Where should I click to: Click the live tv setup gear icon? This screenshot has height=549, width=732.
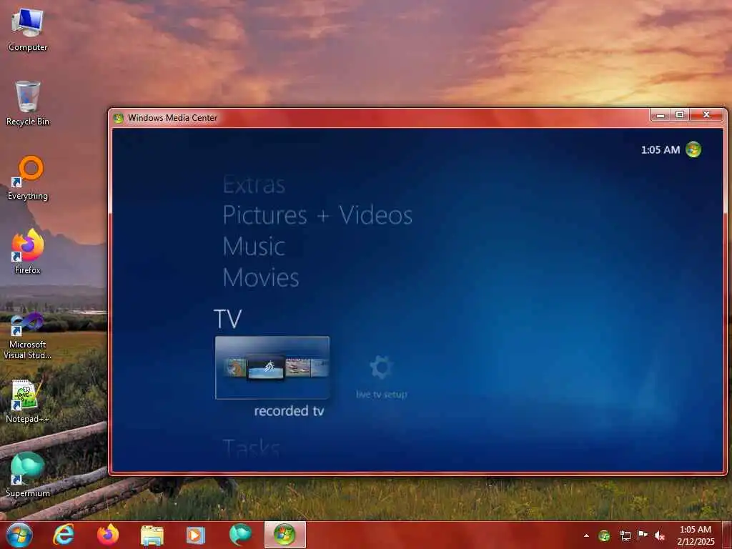pos(382,367)
